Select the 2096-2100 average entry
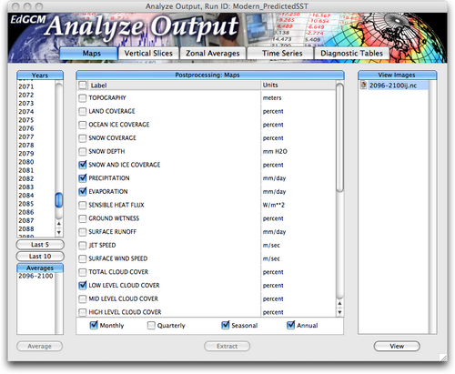This screenshot has width=455, height=374. tap(35, 276)
